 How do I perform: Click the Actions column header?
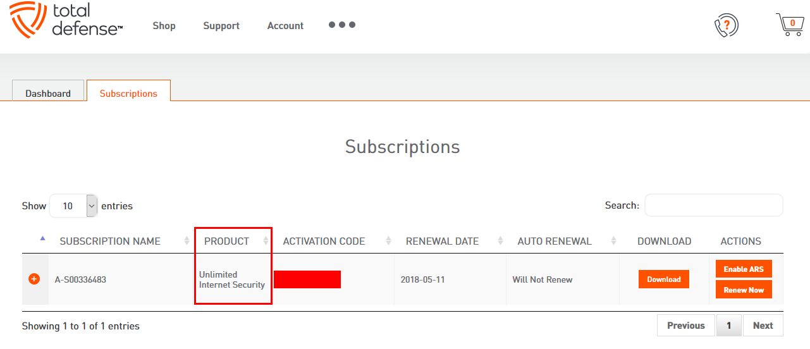click(x=740, y=241)
